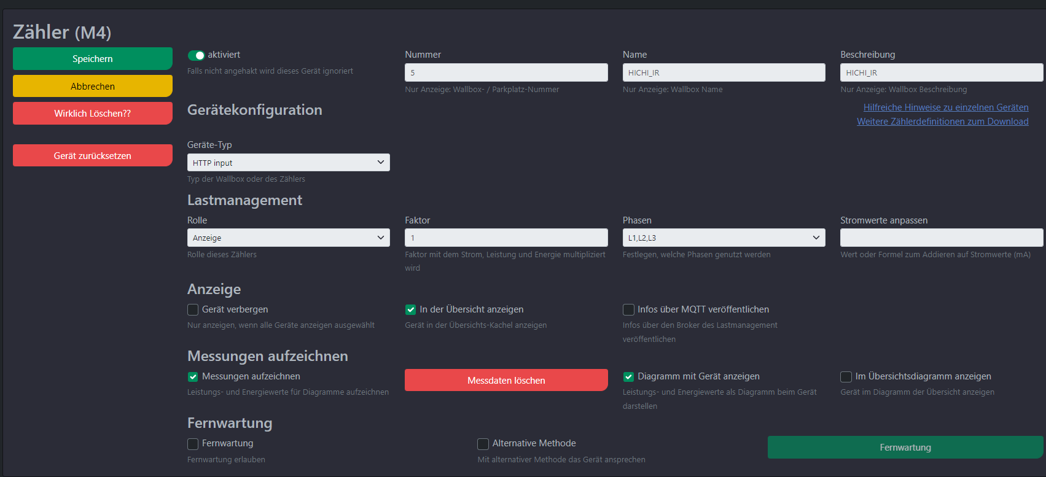
Task: Open Hilfreiche Hinweise zu einzelnen Geräten link
Action: coord(946,107)
